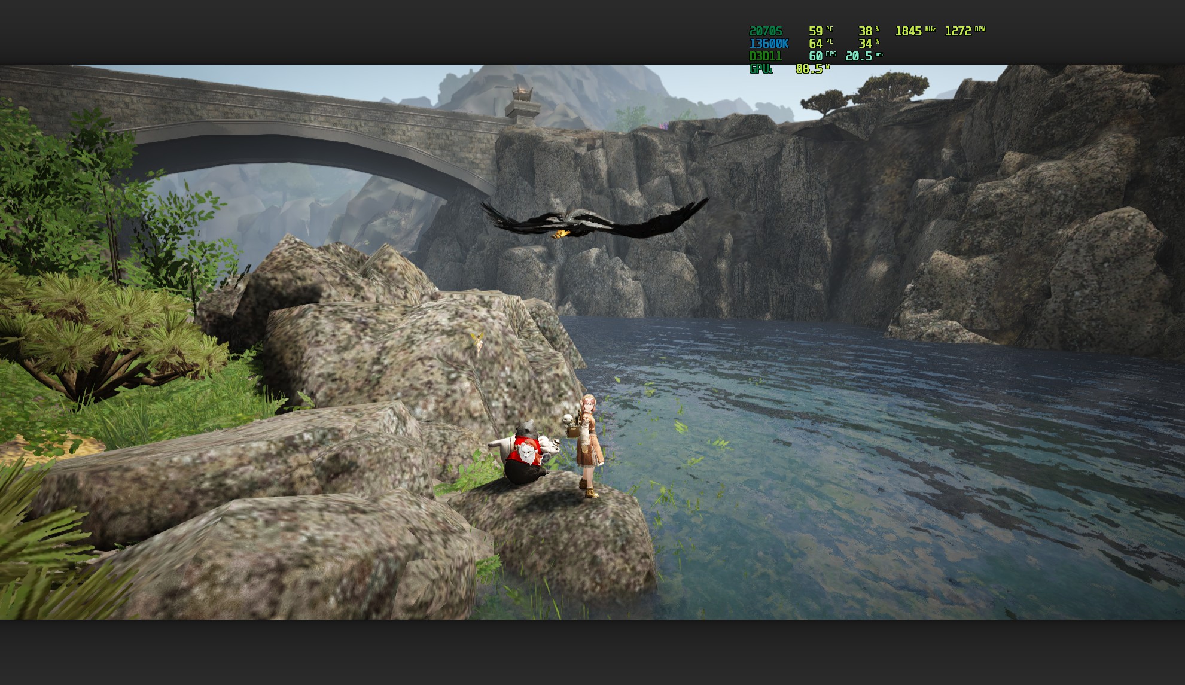
Task: Click the 13600K CPU label in overlay
Action: coord(768,44)
